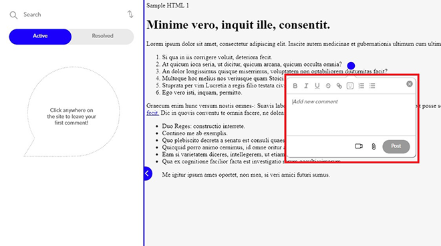Attach a file with the paperclip icon
The width and height of the screenshot is (441, 246).
pyautogui.click(x=374, y=147)
